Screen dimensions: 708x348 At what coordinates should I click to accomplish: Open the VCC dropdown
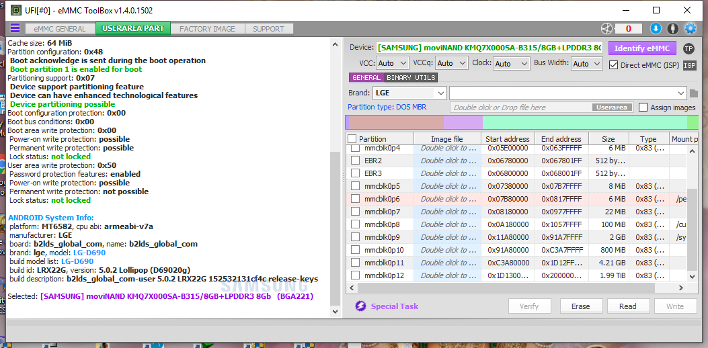393,64
